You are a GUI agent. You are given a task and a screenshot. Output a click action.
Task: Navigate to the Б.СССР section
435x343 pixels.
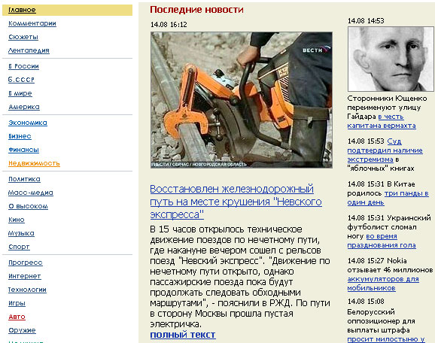[x=21, y=80]
